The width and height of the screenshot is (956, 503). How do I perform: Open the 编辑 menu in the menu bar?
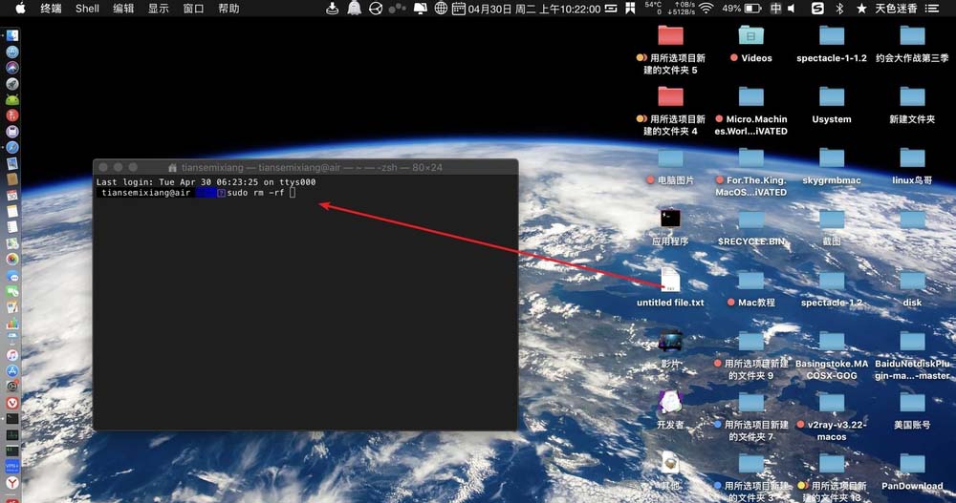[x=123, y=9]
